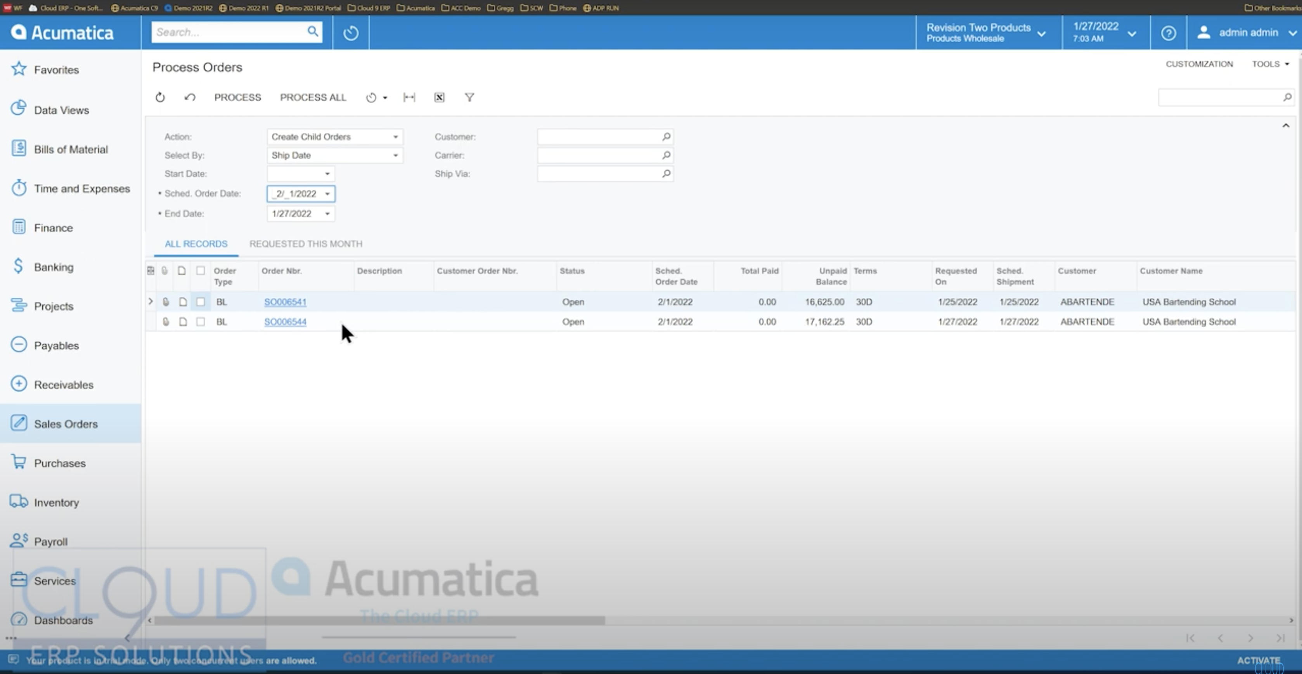Open the ADP RUN bookmark
The width and height of the screenshot is (1302, 674).
pyautogui.click(x=601, y=8)
